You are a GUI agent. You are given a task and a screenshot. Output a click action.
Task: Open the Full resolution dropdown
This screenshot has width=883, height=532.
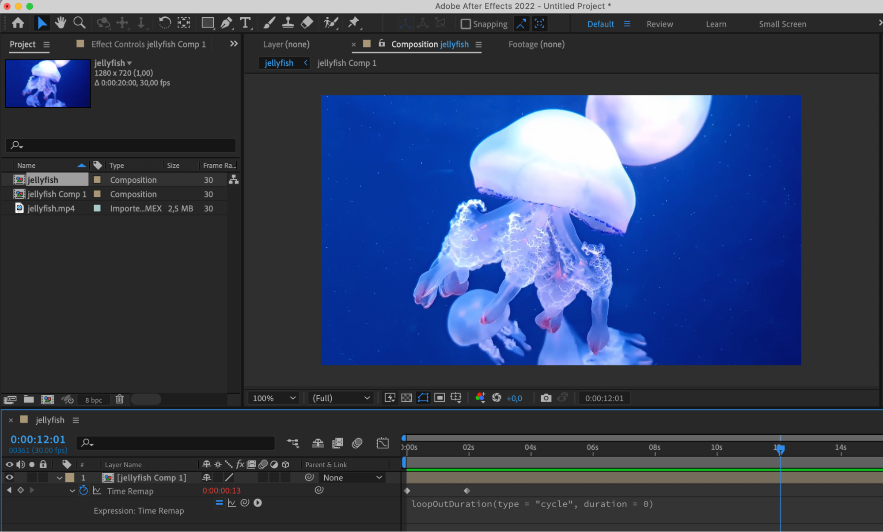tap(341, 398)
